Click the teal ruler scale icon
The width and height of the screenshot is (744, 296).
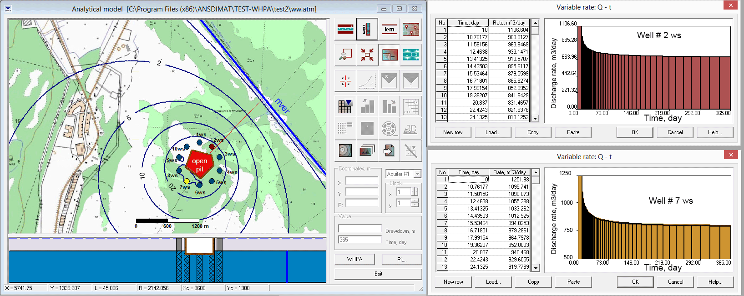coord(411,55)
